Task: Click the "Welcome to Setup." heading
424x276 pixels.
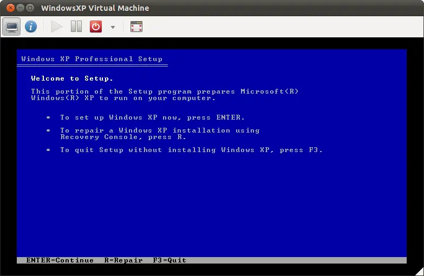Action: click(x=72, y=78)
